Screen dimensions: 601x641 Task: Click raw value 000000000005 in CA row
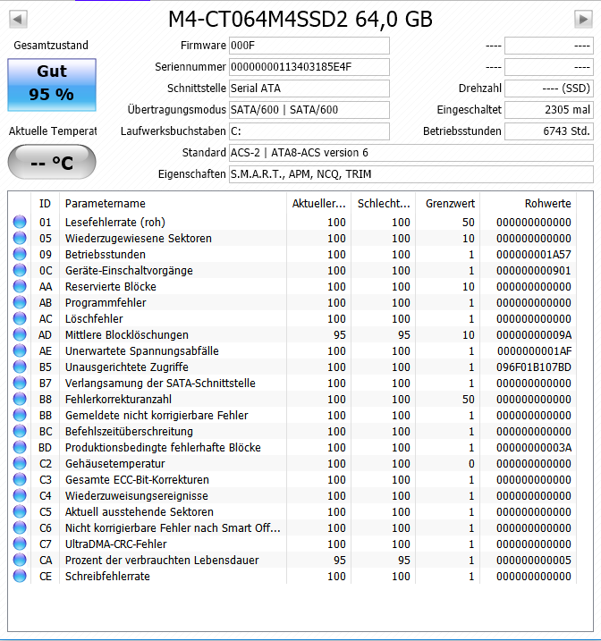tap(534, 560)
